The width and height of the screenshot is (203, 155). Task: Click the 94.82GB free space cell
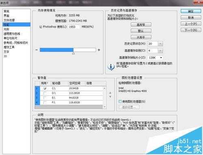[74, 98]
